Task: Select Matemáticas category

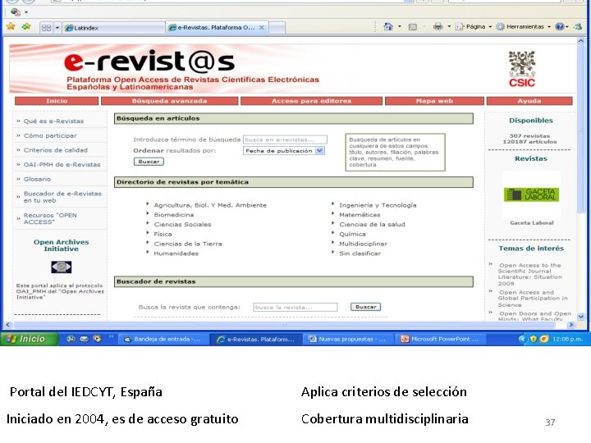Action: click(x=360, y=215)
